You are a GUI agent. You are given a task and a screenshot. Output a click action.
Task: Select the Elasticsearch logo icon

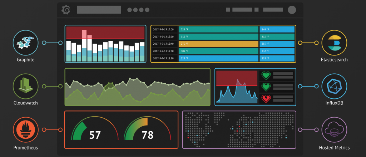334,43
